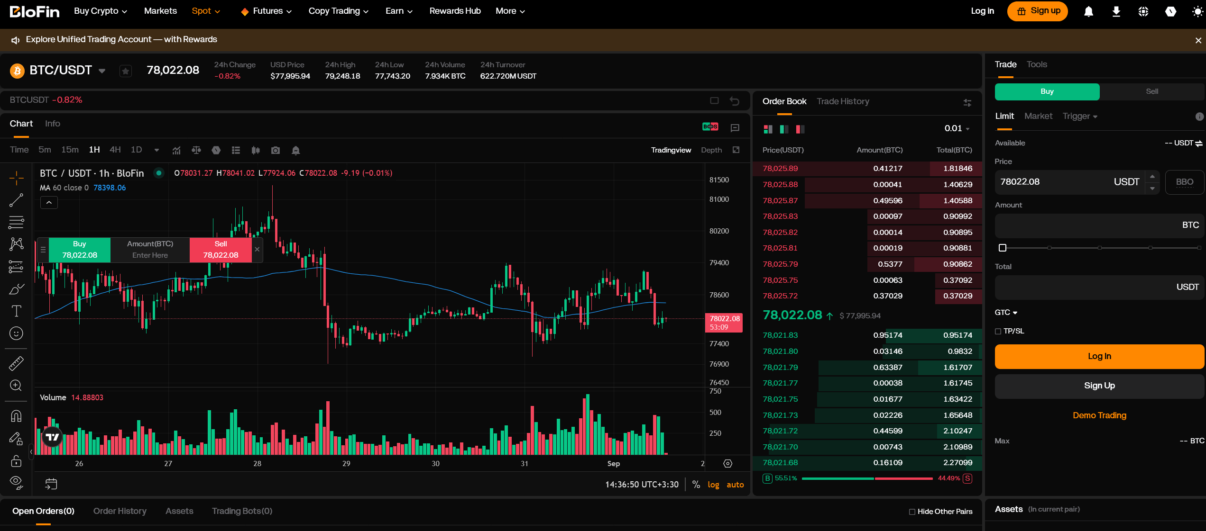Set amount slider to the 75% mark
This screenshot has width=1206, height=531.
[1150, 248]
